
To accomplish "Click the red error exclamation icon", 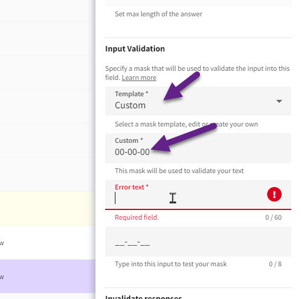I will point(274,194).
